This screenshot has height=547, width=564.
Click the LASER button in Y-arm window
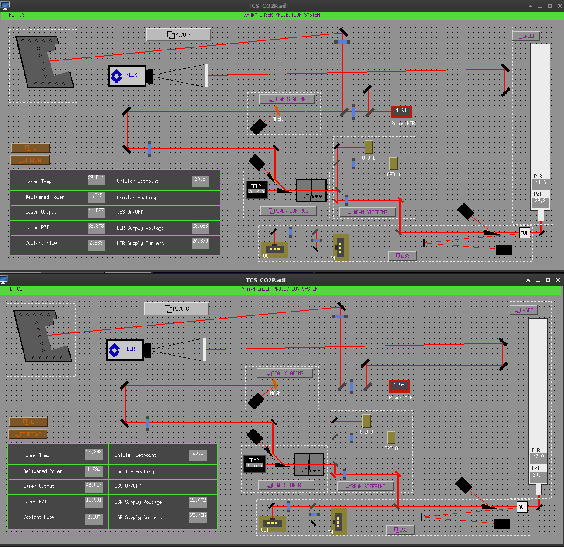tap(523, 310)
